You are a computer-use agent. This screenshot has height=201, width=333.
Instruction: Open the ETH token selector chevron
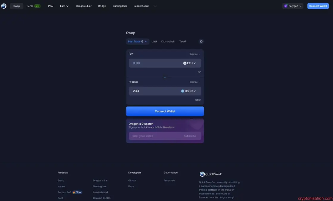(x=195, y=63)
